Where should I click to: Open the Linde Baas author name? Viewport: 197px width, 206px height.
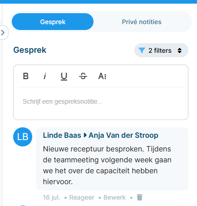coord(62,135)
